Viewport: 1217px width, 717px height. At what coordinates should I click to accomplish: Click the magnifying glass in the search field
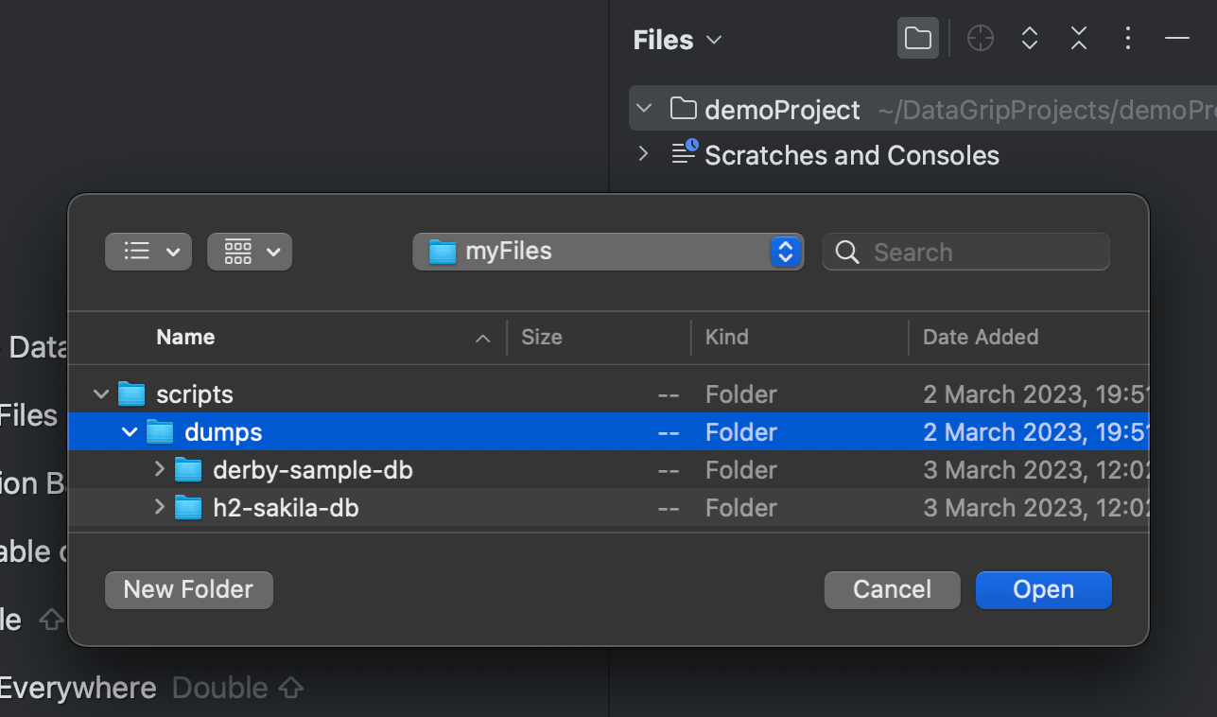[846, 252]
